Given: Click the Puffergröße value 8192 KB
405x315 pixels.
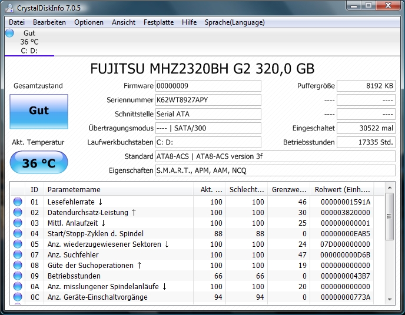Looking at the screenshot, I should point(366,86).
